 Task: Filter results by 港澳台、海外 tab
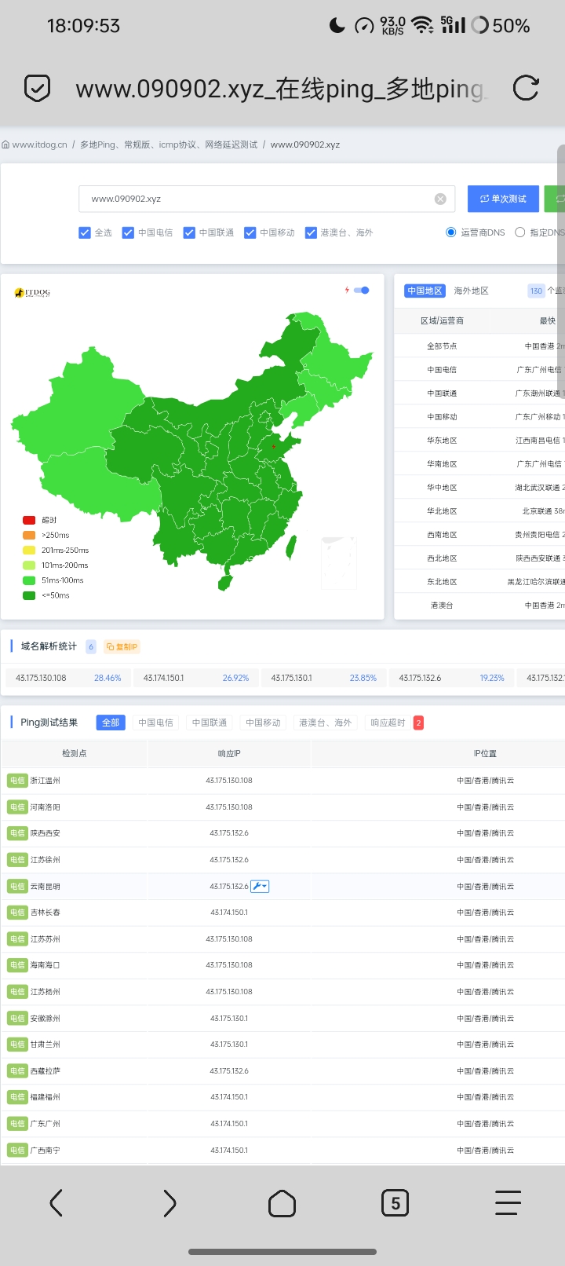pos(325,723)
